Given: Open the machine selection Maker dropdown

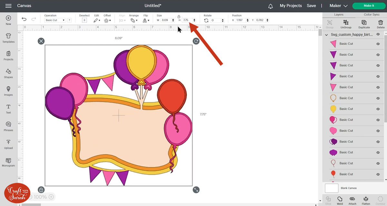Looking at the screenshot, I should (x=337, y=5).
